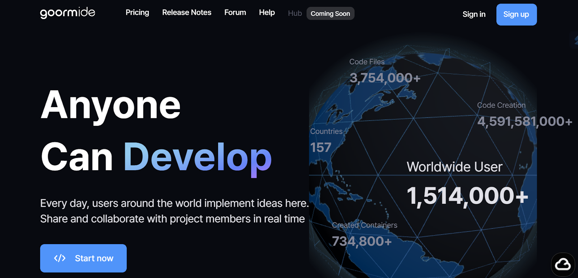This screenshot has height=278, width=578.
Task: Click the goormide logo
Action: [68, 13]
